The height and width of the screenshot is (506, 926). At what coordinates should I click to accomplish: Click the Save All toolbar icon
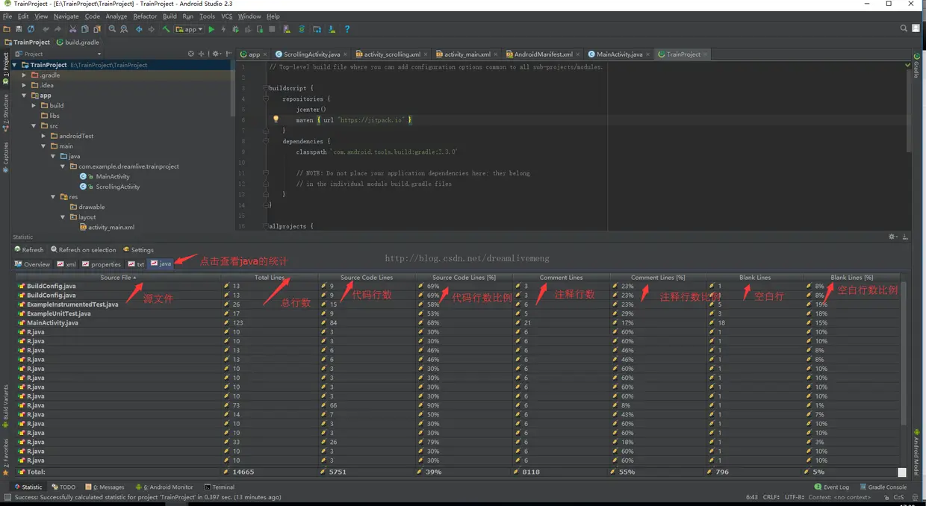click(x=18, y=29)
